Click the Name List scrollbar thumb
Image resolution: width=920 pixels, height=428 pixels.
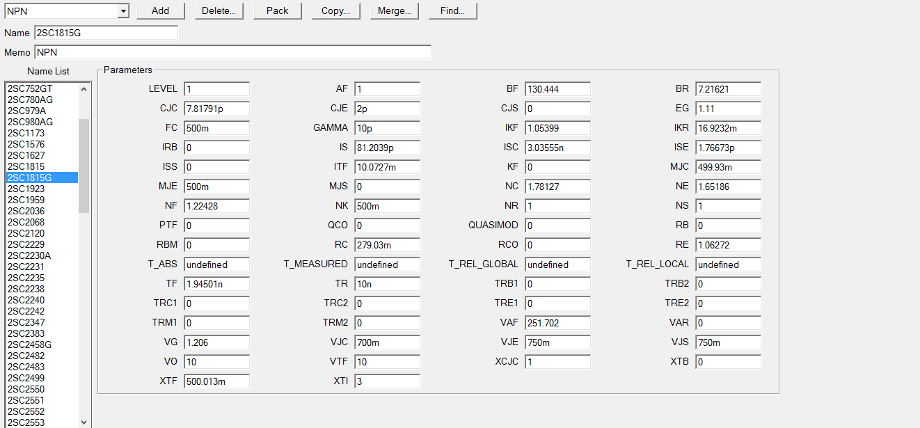[x=84, y=166]
